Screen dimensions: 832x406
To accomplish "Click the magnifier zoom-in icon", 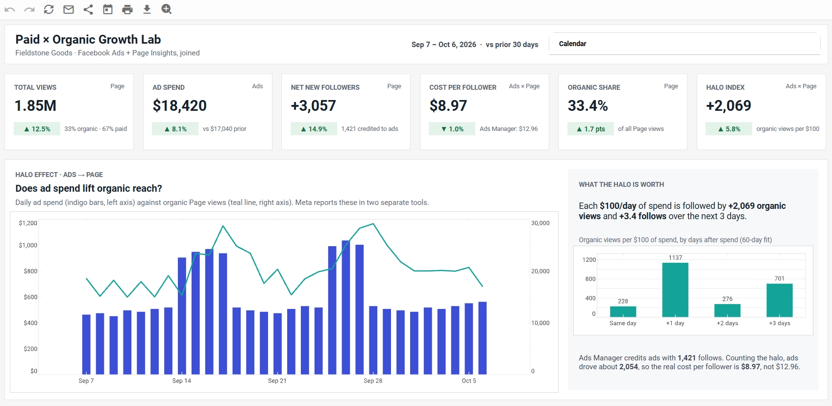I will (167, 9).
